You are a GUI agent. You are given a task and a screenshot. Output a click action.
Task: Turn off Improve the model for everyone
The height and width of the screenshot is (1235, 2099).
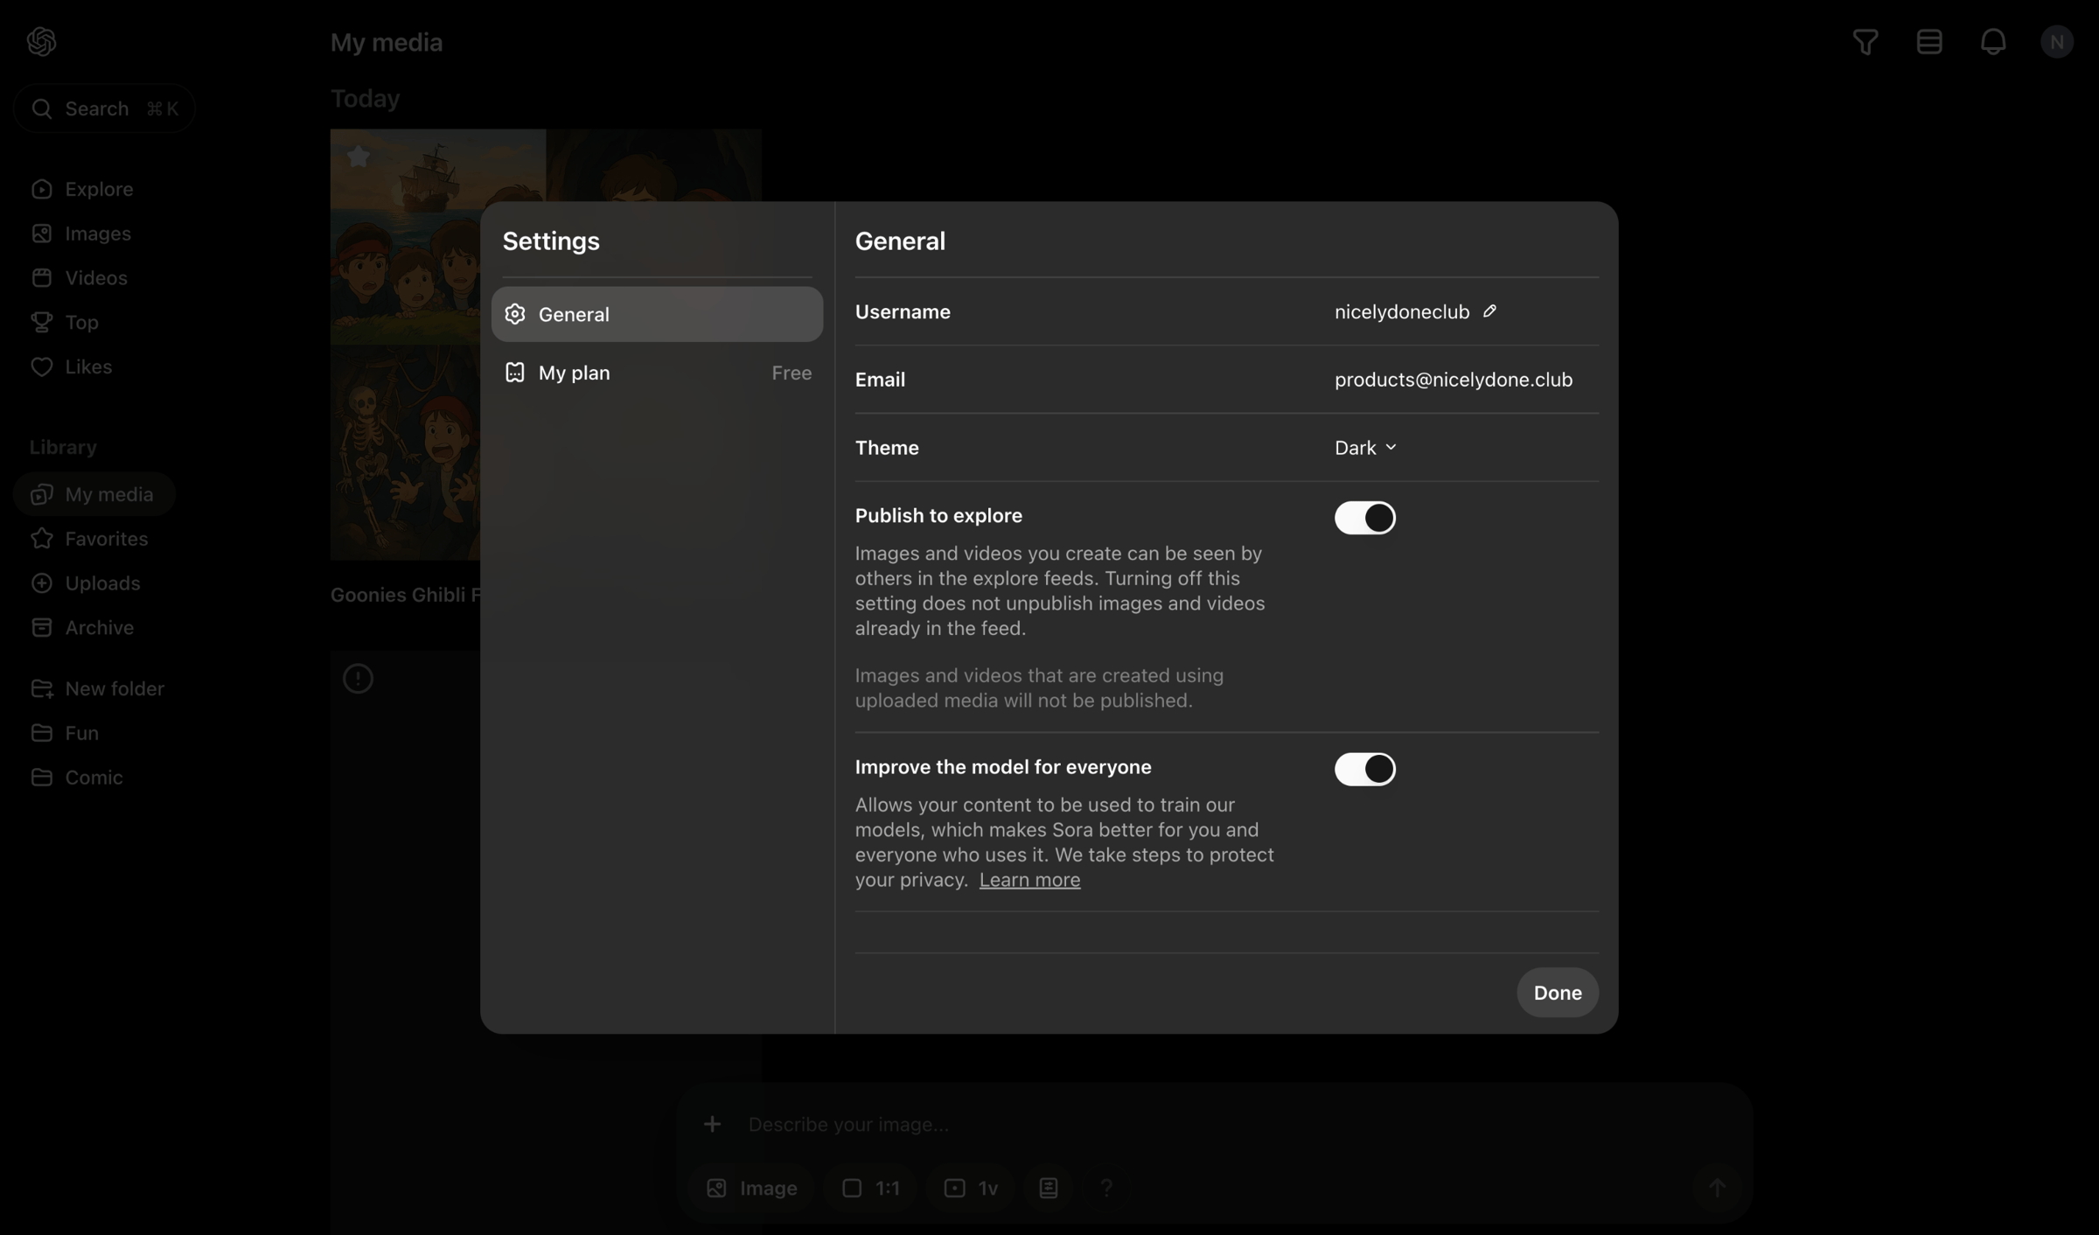pos(1364,769)
